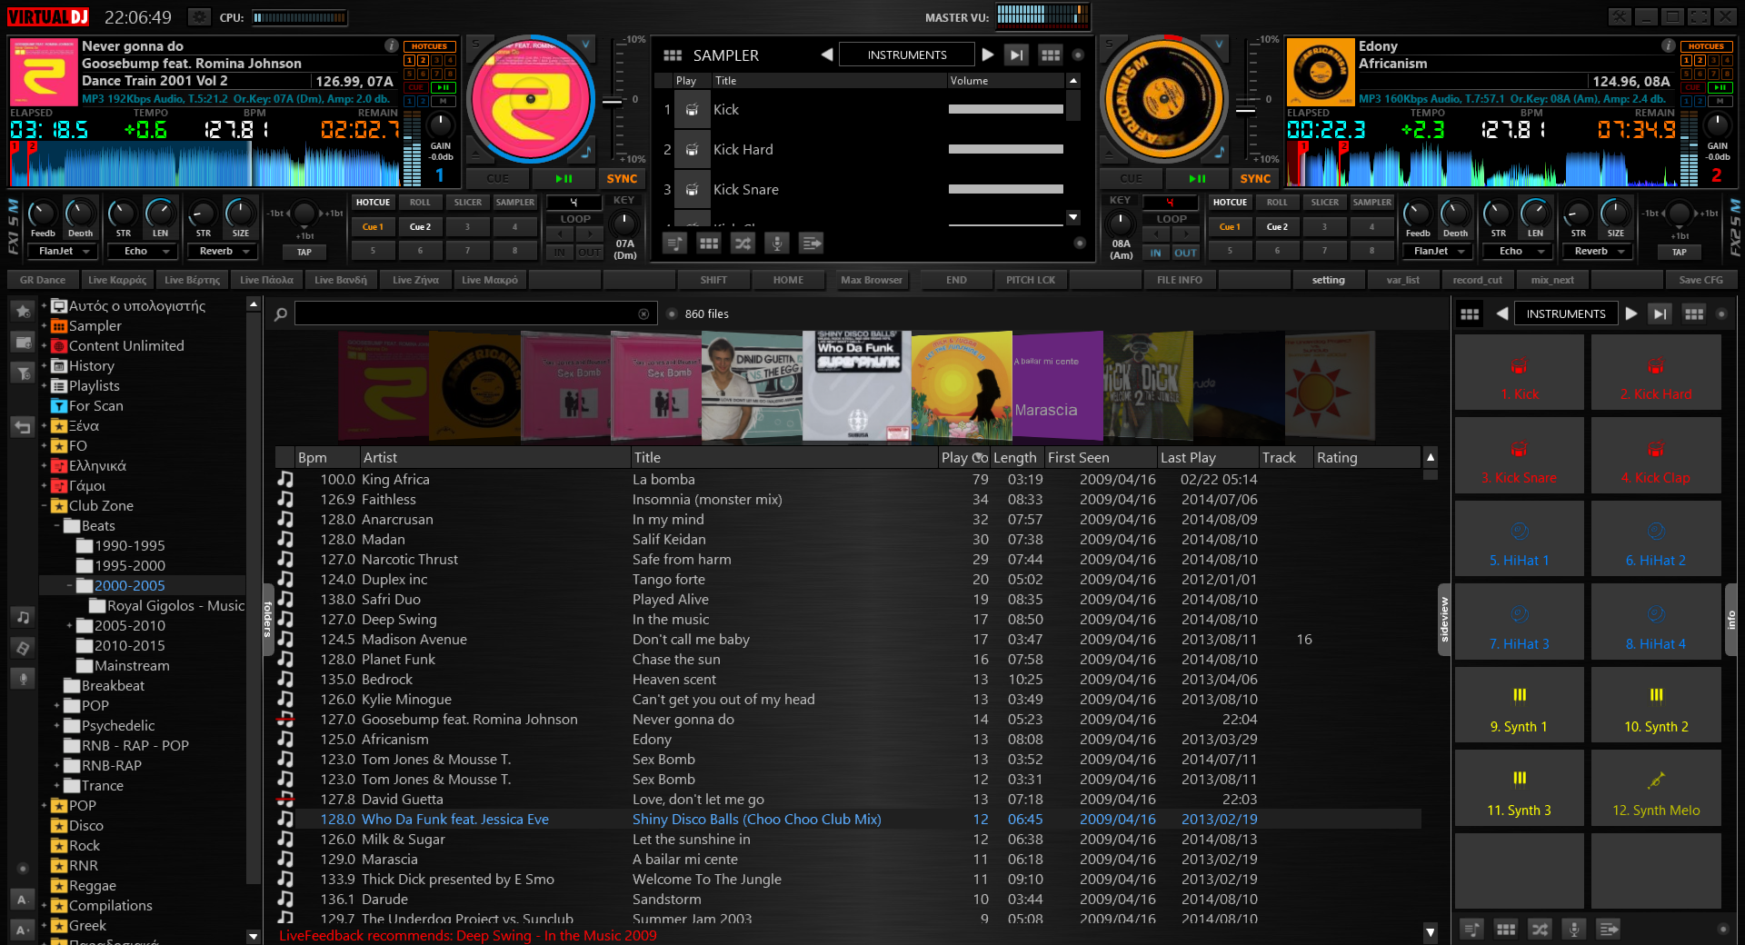Open the left deck track info icon
1745x945 pixels.
pyautogui.click(x=391, y=45)
